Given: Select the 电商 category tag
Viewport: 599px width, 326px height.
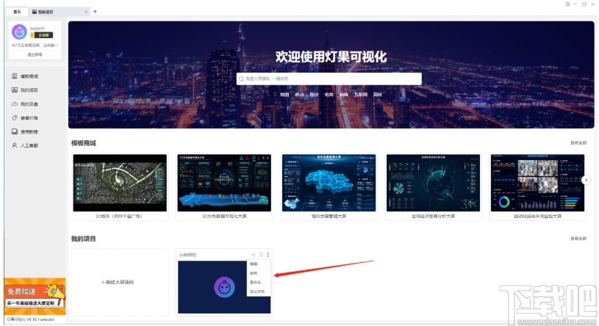Looking at the screenshot, I should (329, 94).
